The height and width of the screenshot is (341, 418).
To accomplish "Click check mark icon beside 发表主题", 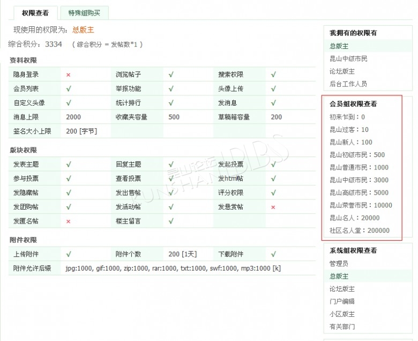I will coord(69,165).
